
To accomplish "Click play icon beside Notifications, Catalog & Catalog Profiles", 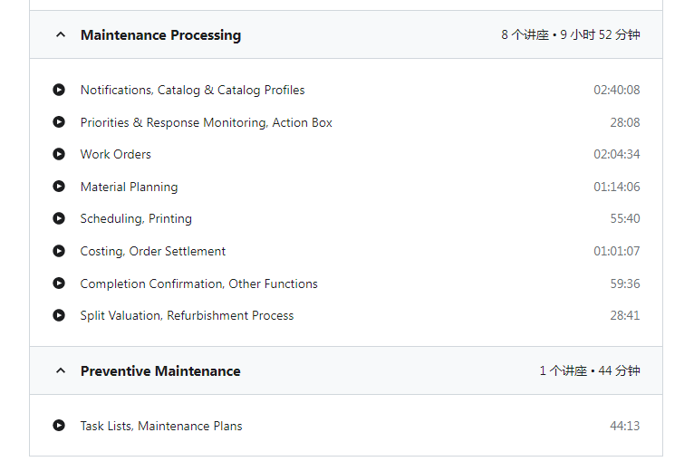I will (x=59, y=90).
